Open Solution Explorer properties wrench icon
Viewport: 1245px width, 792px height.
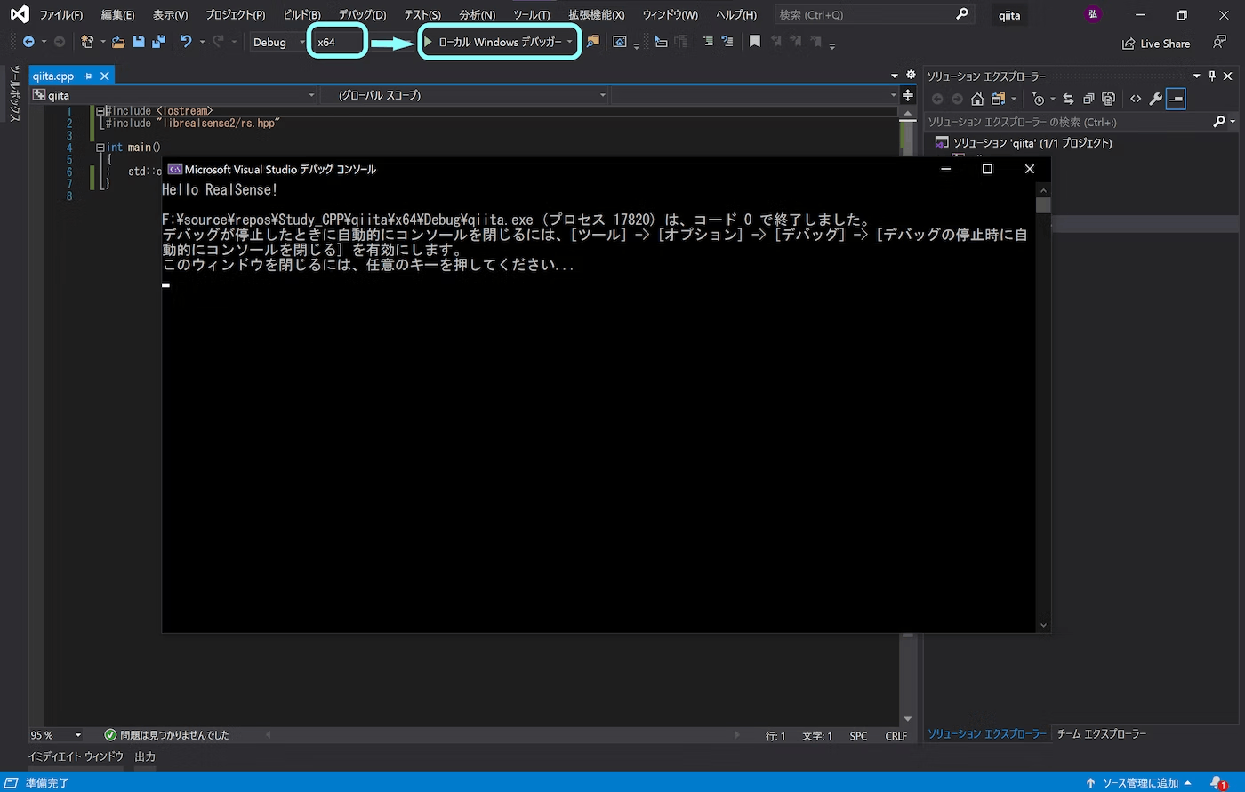[1155, 99]
